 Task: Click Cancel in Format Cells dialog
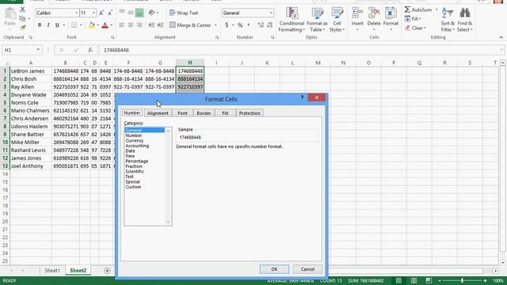pyautogui.click(x=307, y=269)
